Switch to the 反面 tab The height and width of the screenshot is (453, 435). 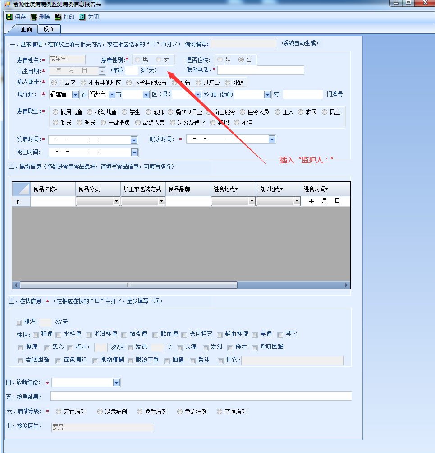coord(49,29)
